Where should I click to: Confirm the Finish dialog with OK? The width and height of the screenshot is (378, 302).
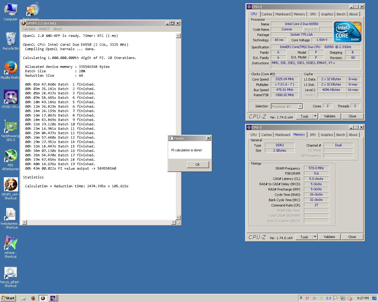[x=198, y=165]
